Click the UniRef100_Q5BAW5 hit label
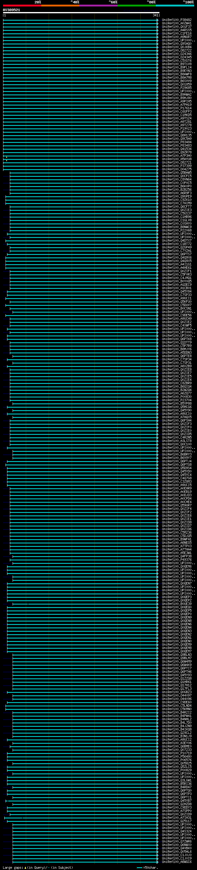Screen dimensions: 197x870 click(x=177, y=173)
